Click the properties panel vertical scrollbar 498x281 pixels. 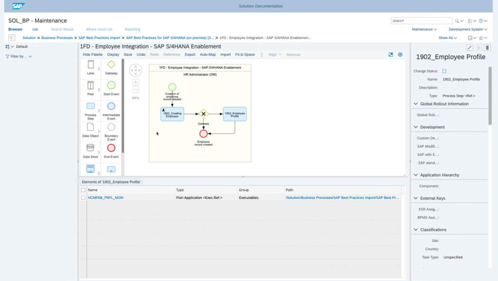(490, 96)
